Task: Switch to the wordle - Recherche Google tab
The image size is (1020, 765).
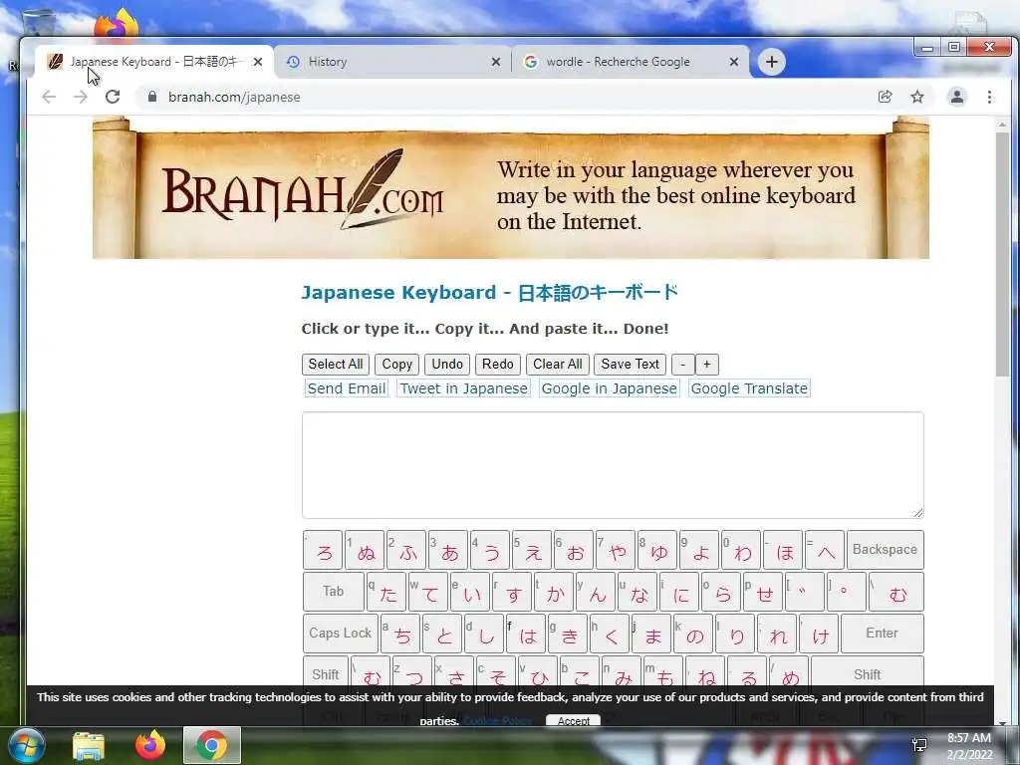Action: (629, 62)
